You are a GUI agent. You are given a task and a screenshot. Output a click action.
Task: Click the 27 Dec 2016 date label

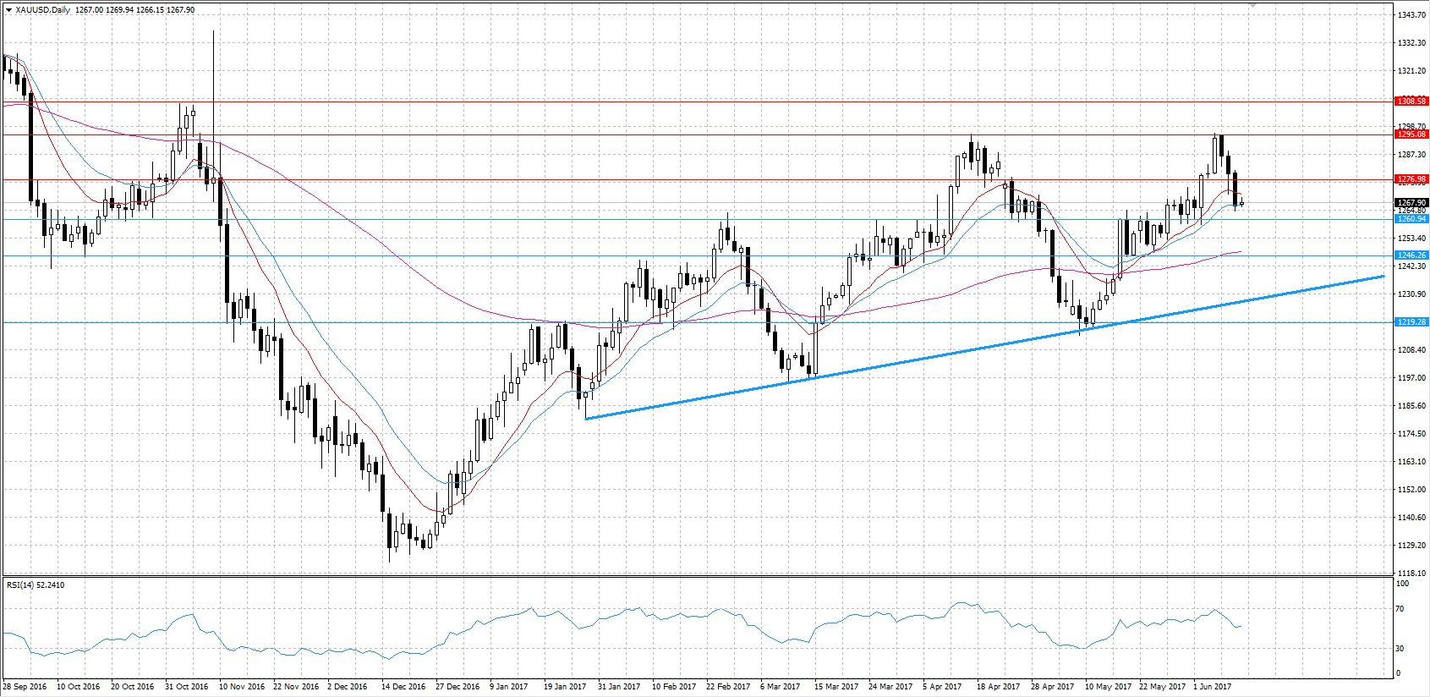point(457,687)
